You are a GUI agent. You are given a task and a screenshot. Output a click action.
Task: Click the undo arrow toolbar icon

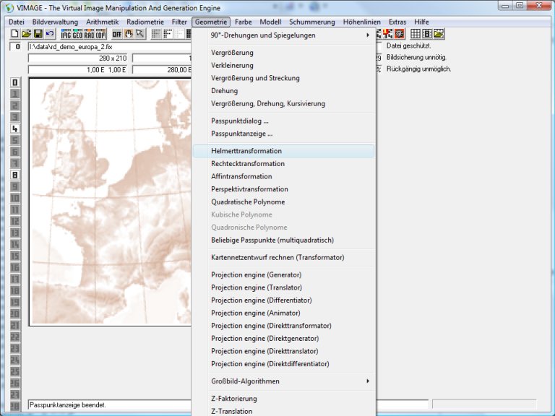click(49, 34)
